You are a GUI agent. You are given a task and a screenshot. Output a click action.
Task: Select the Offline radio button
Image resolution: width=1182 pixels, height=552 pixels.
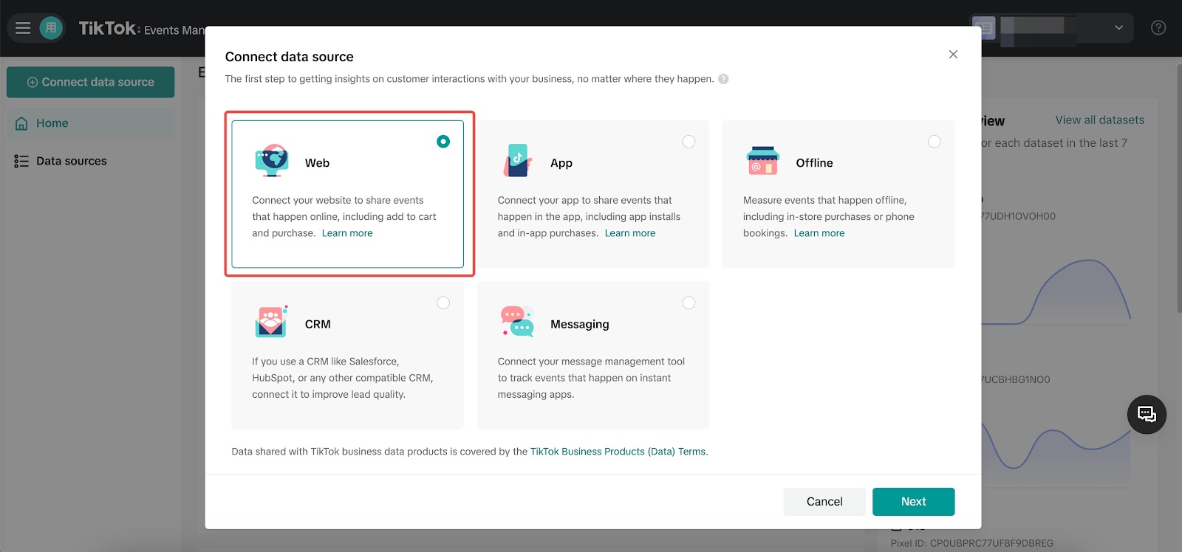click(x=935, y=141)
